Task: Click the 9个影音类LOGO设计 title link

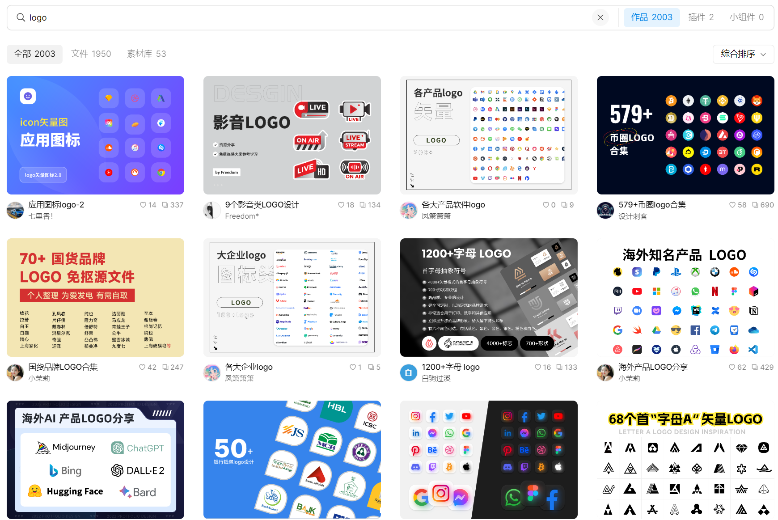Action: [x=262, y=205]
